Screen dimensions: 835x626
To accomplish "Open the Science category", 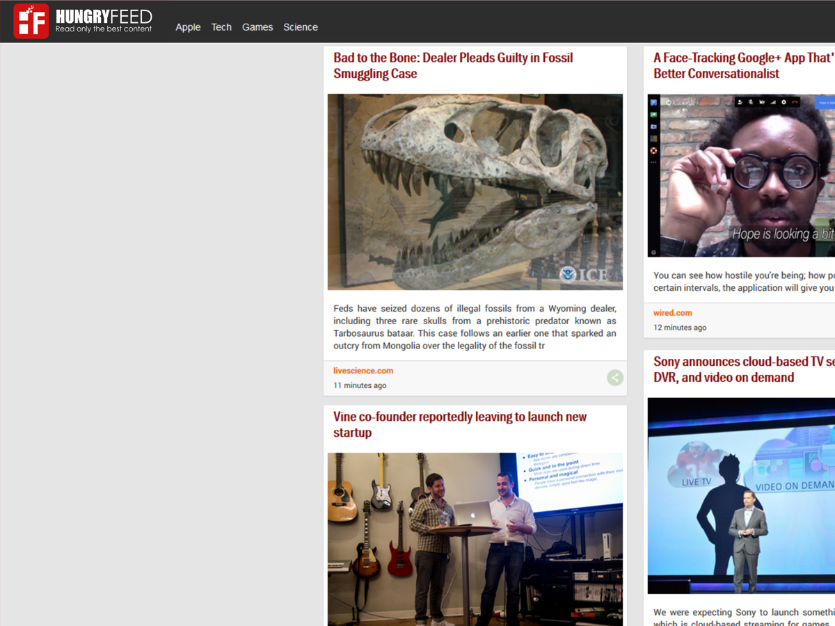I will [x=301, y=27].
